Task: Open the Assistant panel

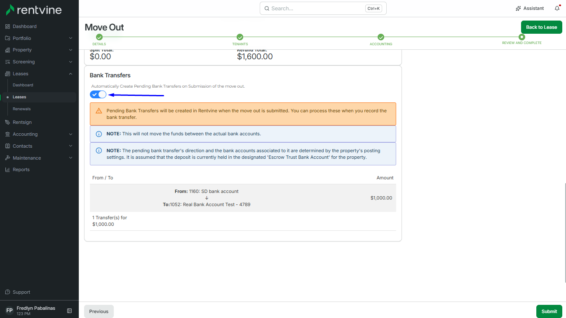Action: click(530, 8)
